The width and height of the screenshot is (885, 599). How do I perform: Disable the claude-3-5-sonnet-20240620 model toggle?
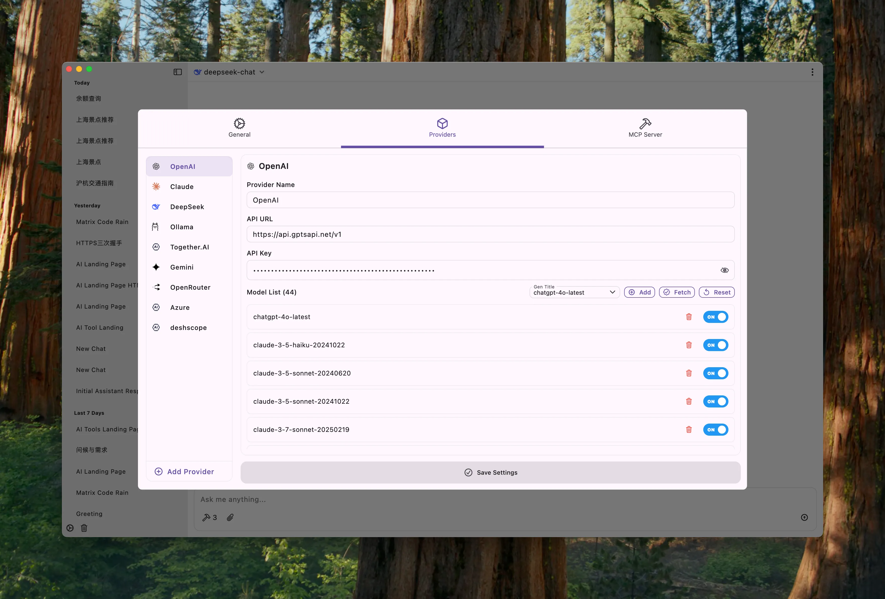pos(715,373)
